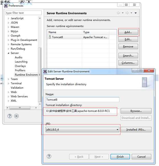Viewport: 159px width, 166px height.
Task: Select the Tomcat8 server icon row
Action: click(50, 37)
